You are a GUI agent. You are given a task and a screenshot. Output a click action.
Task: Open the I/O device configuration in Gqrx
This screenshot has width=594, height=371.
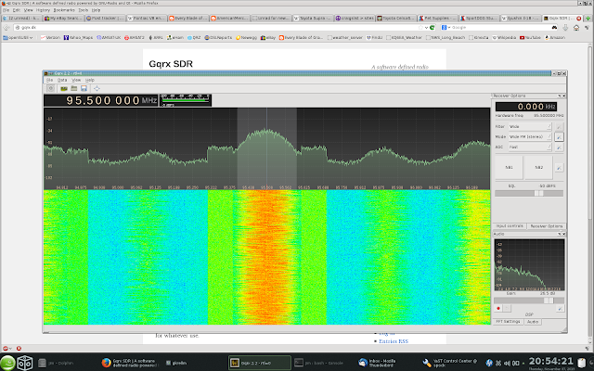64,89
